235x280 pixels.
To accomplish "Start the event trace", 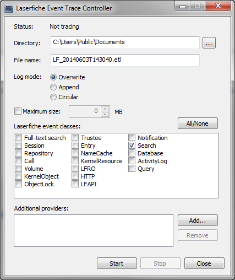I will tap(117, 263).
